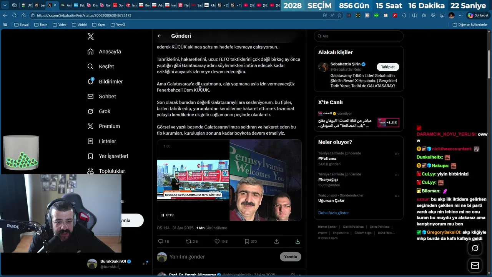The height and width of the screenshot is (277, 492).
Task: Open the floating messages envelope button
Action: (475, 265)
